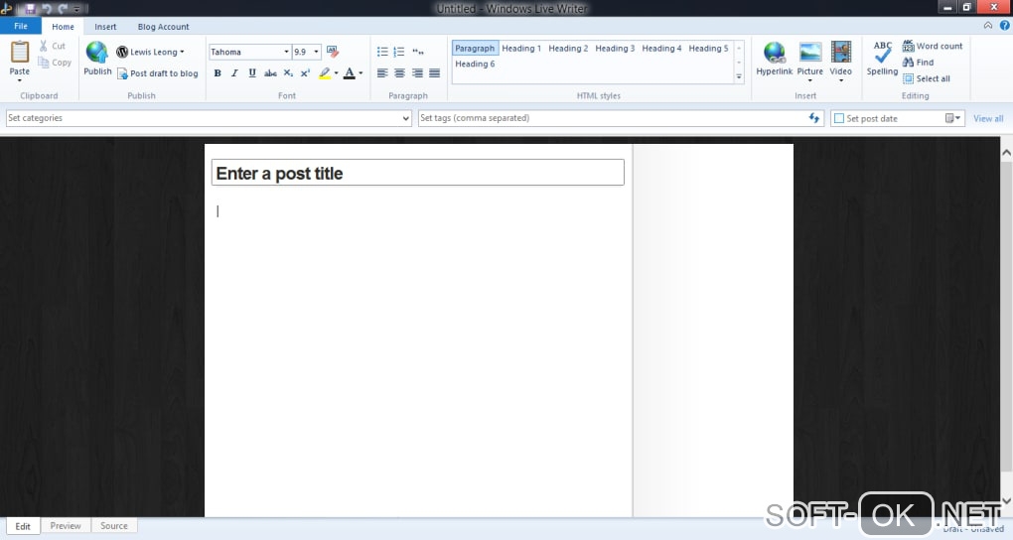
Task: Expand the Set categories dropdown
Action: click(406, 118)
